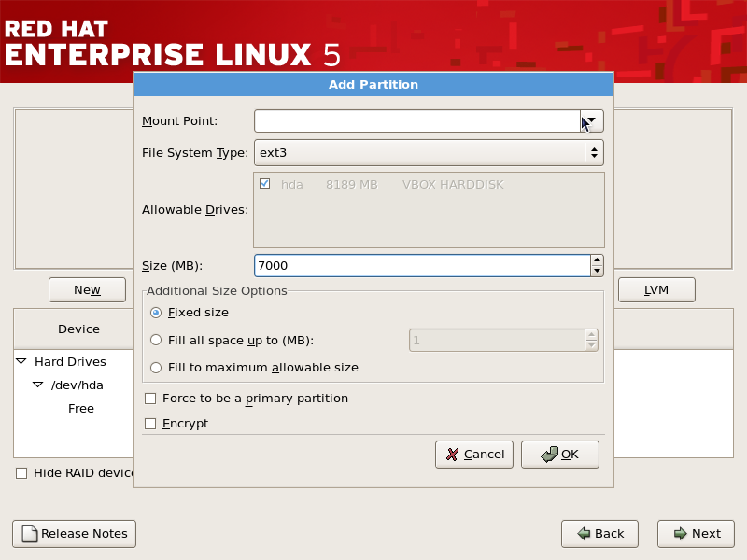Collapse the Hard Drives tree node

[x=21, y=361]
